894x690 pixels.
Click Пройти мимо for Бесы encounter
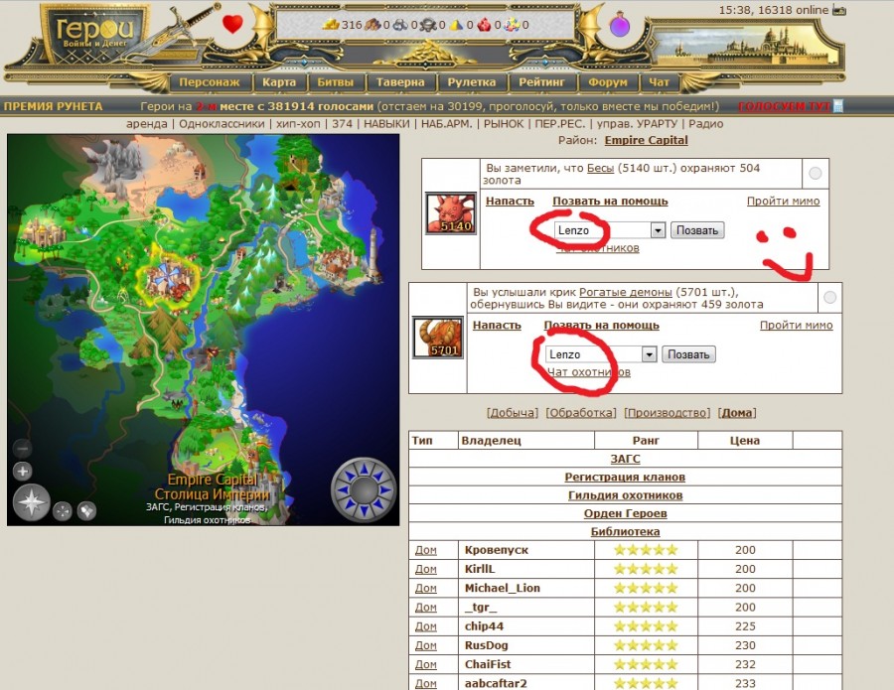(784, 202)
